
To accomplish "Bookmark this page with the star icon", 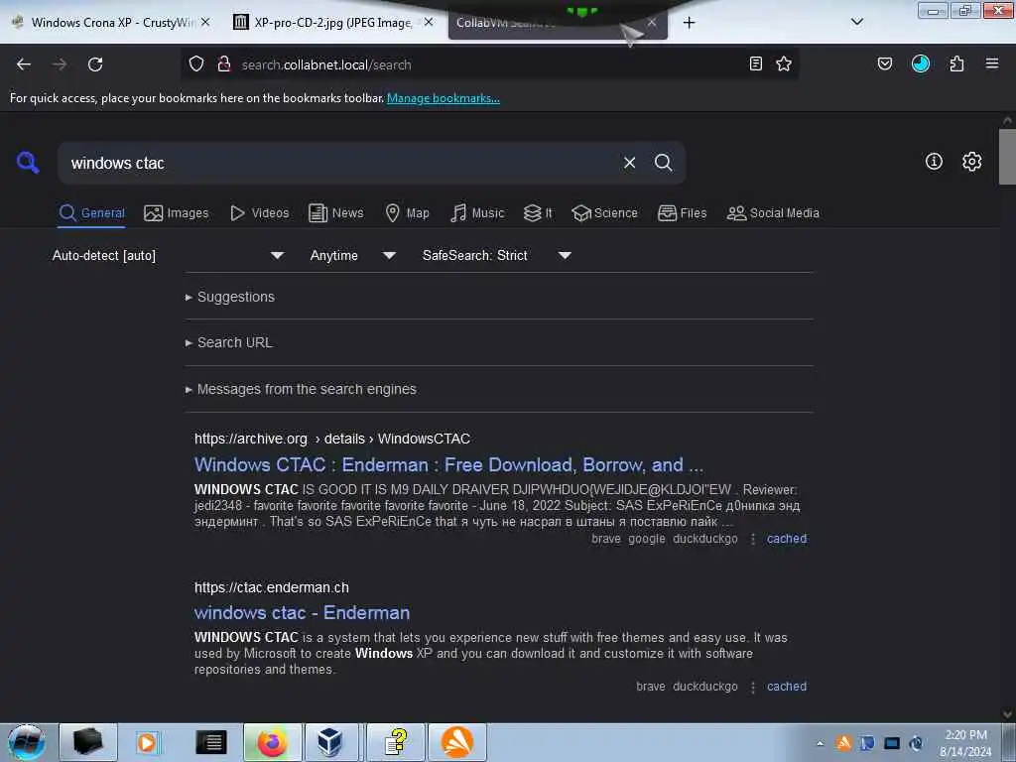I will tap(784, 63).
